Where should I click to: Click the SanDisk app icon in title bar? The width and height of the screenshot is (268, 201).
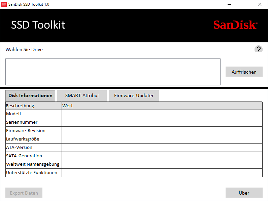4,4
